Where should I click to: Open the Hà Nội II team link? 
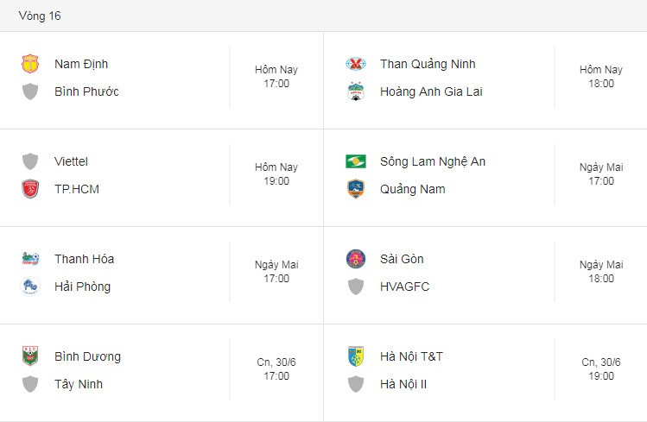tap(403, 384)
